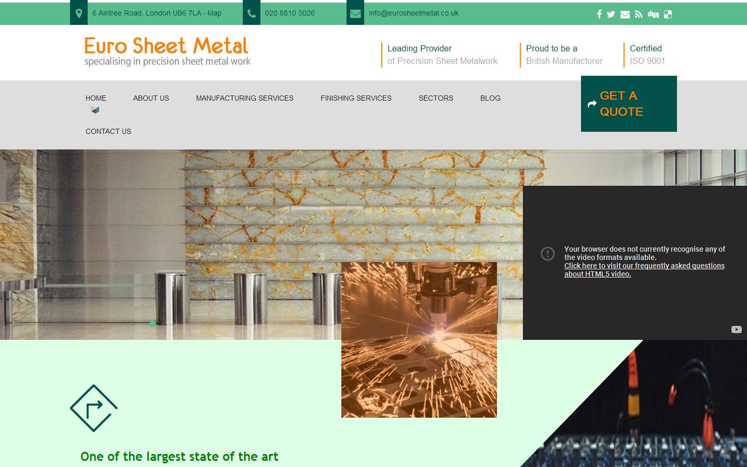Click the email envelope icon beside info address
Screen dimensions: 747x467
click(x=355, y=13)
